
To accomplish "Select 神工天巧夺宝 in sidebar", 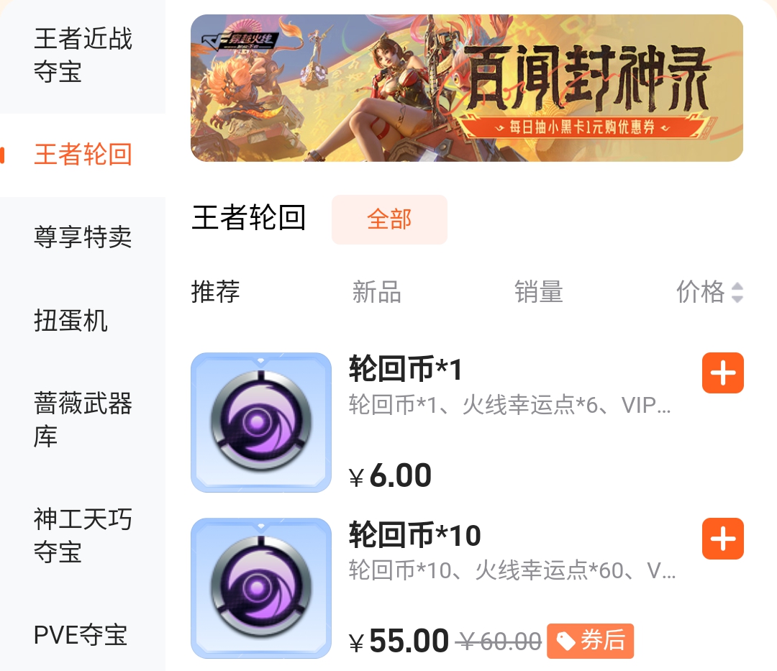I will coord(83,535).
